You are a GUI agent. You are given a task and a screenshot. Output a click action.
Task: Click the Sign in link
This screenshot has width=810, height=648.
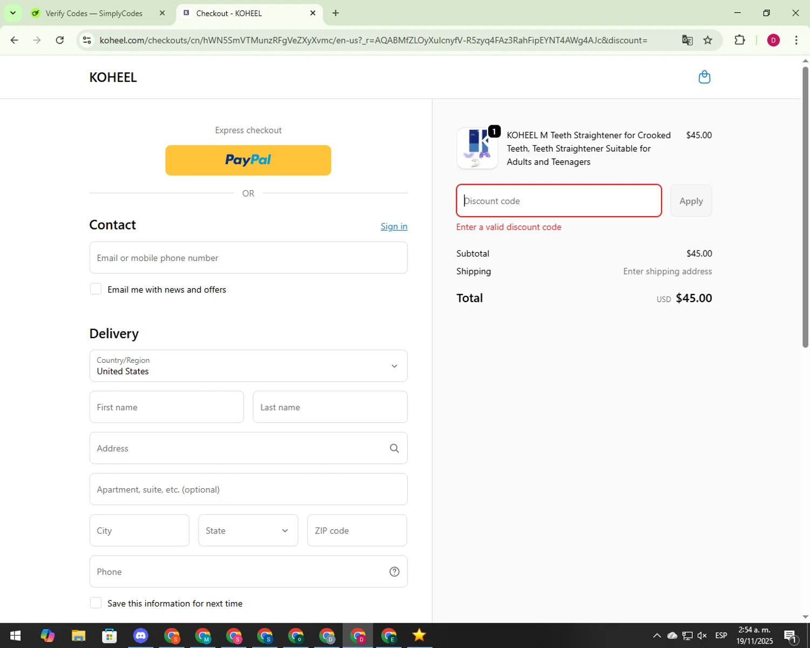(x=394, y=226)
